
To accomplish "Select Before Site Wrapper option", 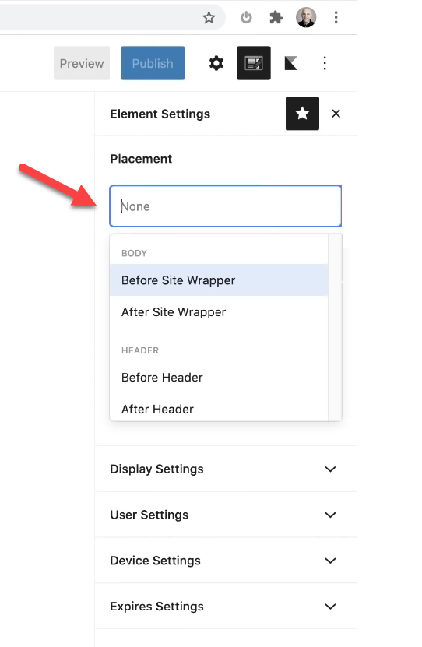I will tap(219, 280).
